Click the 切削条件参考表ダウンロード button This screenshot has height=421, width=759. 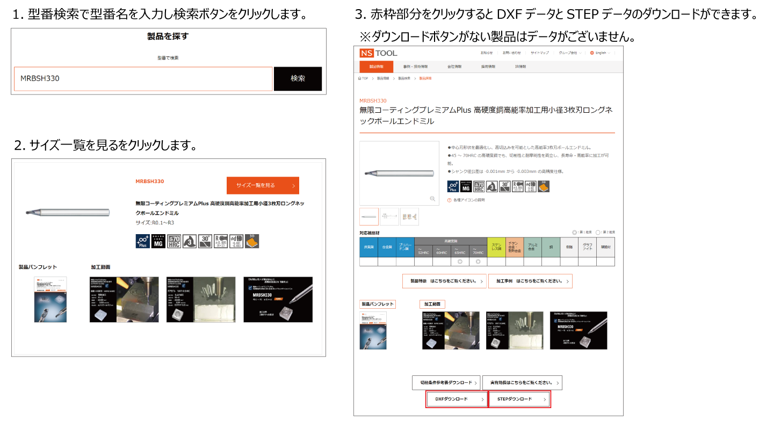[446, 383]
